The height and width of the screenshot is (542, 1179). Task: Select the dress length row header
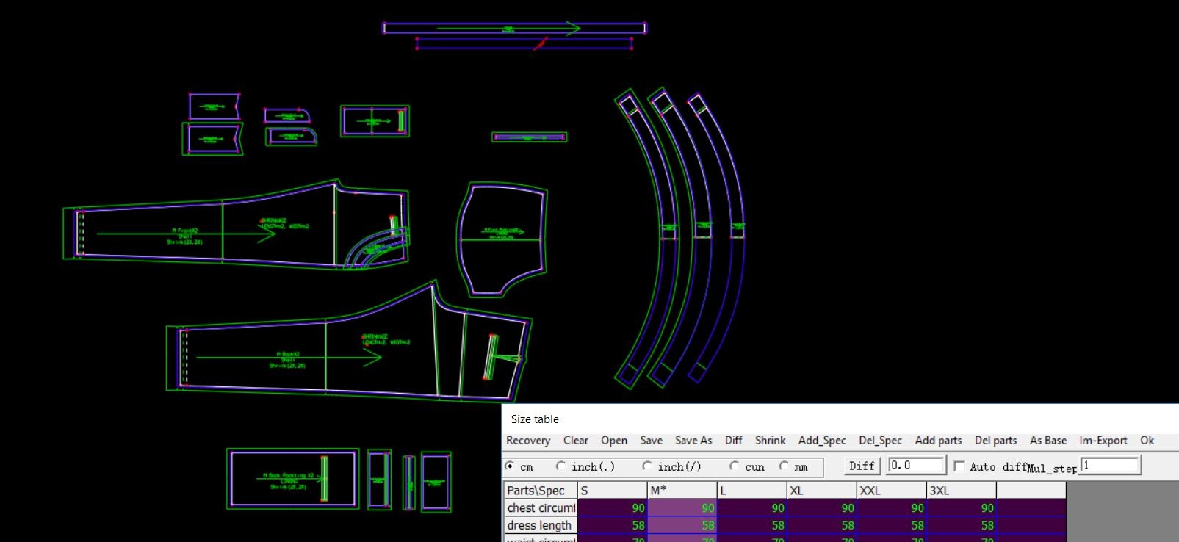pos(540,526)
